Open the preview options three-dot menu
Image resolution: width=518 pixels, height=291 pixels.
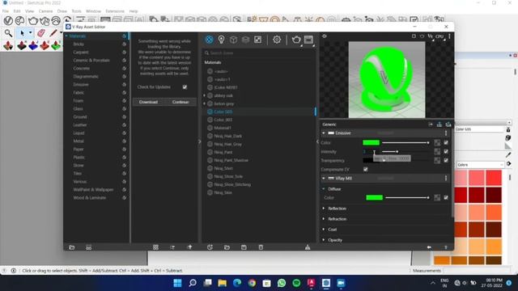click(449, 36)
